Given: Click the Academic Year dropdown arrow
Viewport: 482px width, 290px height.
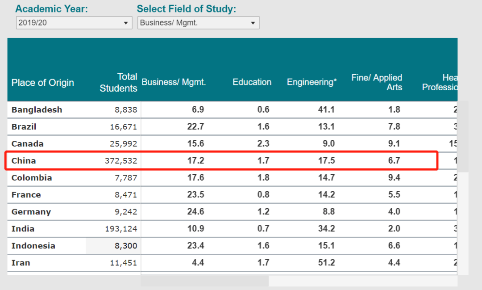Looking at the screenshot, I should click(126, 23).
